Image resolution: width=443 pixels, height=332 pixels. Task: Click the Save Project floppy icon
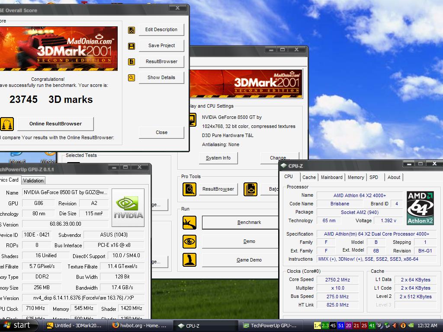132,46
